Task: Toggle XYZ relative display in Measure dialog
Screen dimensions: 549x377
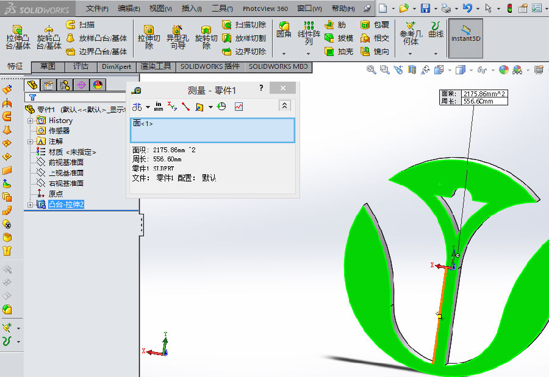Action: click(172, 107)
